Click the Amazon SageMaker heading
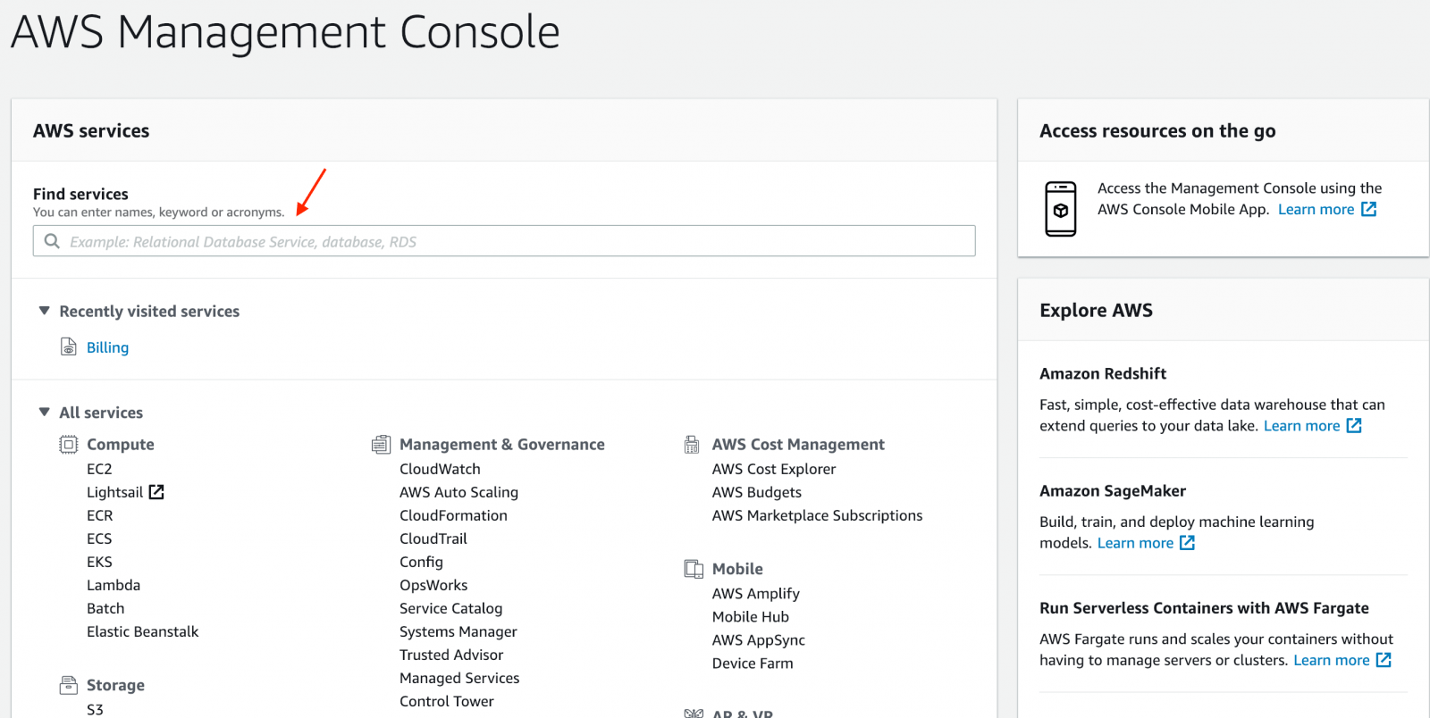The width and height of the screenshot is (1430, 718). (x=1113, y=490)
